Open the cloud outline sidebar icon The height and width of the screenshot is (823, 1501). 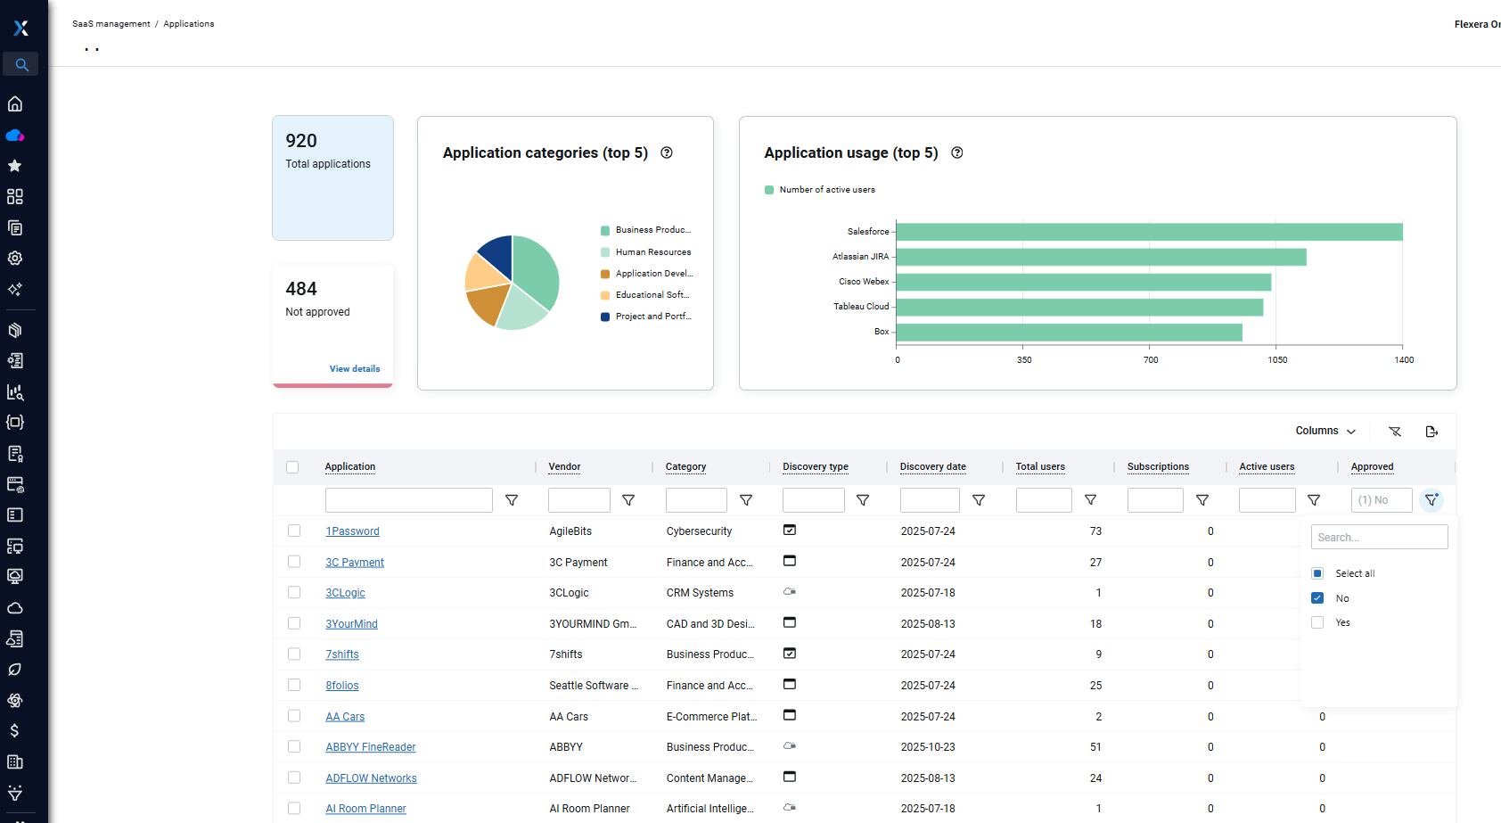(15, 608)
